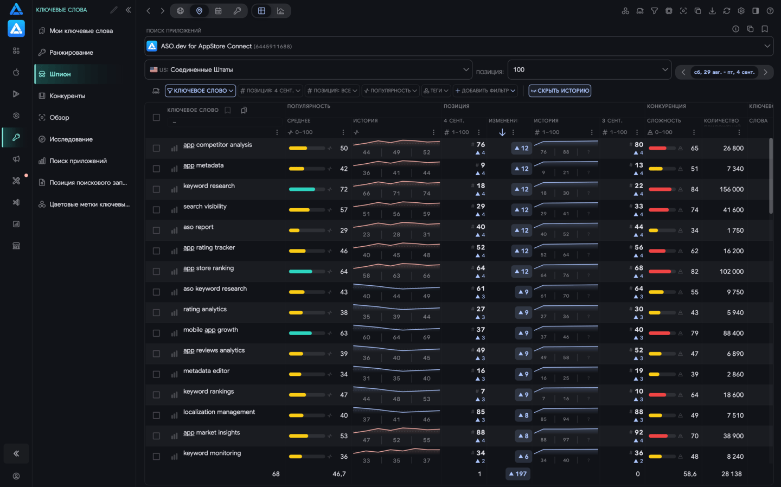The height and width of the screenshot is (487, 781).
Task: Open the Позиция: 4 сент. filter dropdown
Action: click(x=270, y=91)
